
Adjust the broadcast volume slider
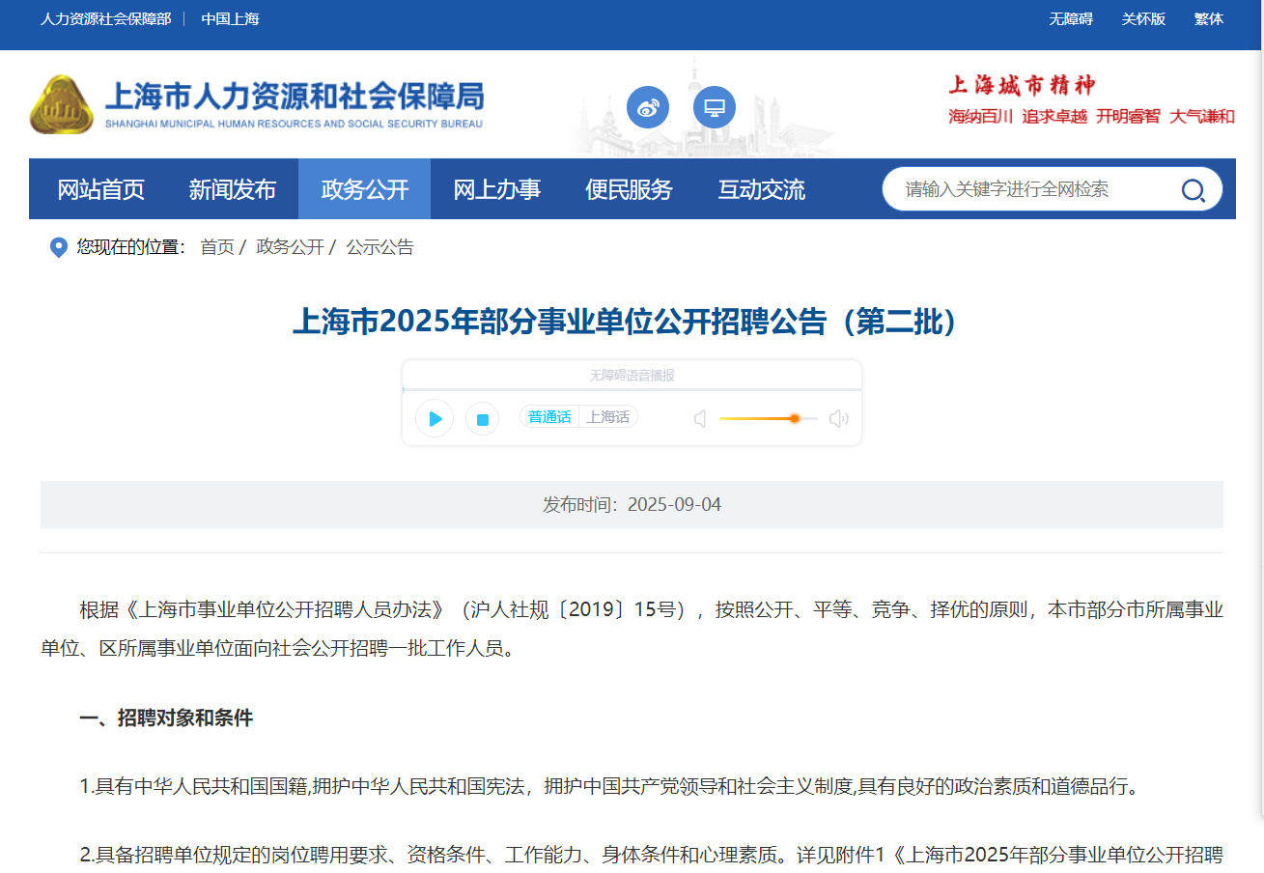794,418
